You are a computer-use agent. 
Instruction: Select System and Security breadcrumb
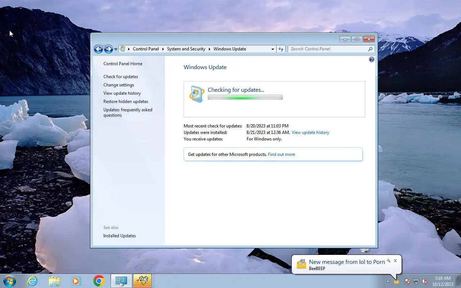[x=186, y=49]
